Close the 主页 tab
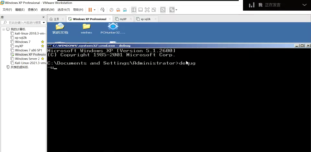This screenshot has height=152, width=311. pyautogui.click(x=63, y=19)
